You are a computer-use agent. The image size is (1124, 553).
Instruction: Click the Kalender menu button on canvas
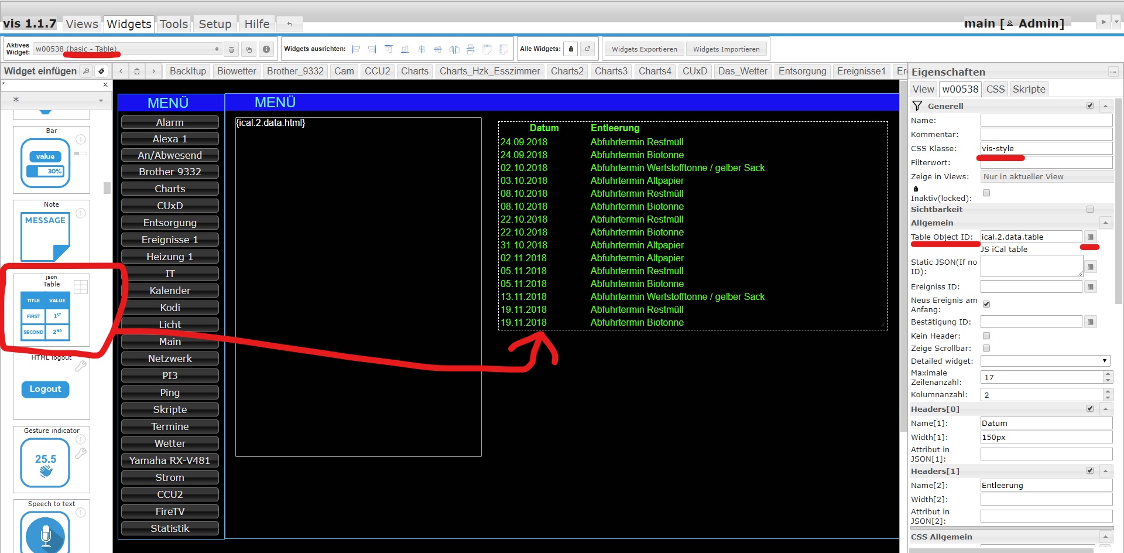pyautogui.click(x=170, y=291)
